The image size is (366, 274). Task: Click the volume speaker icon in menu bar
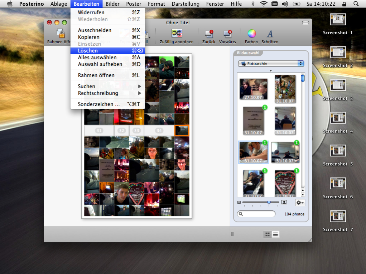(285, 4)
